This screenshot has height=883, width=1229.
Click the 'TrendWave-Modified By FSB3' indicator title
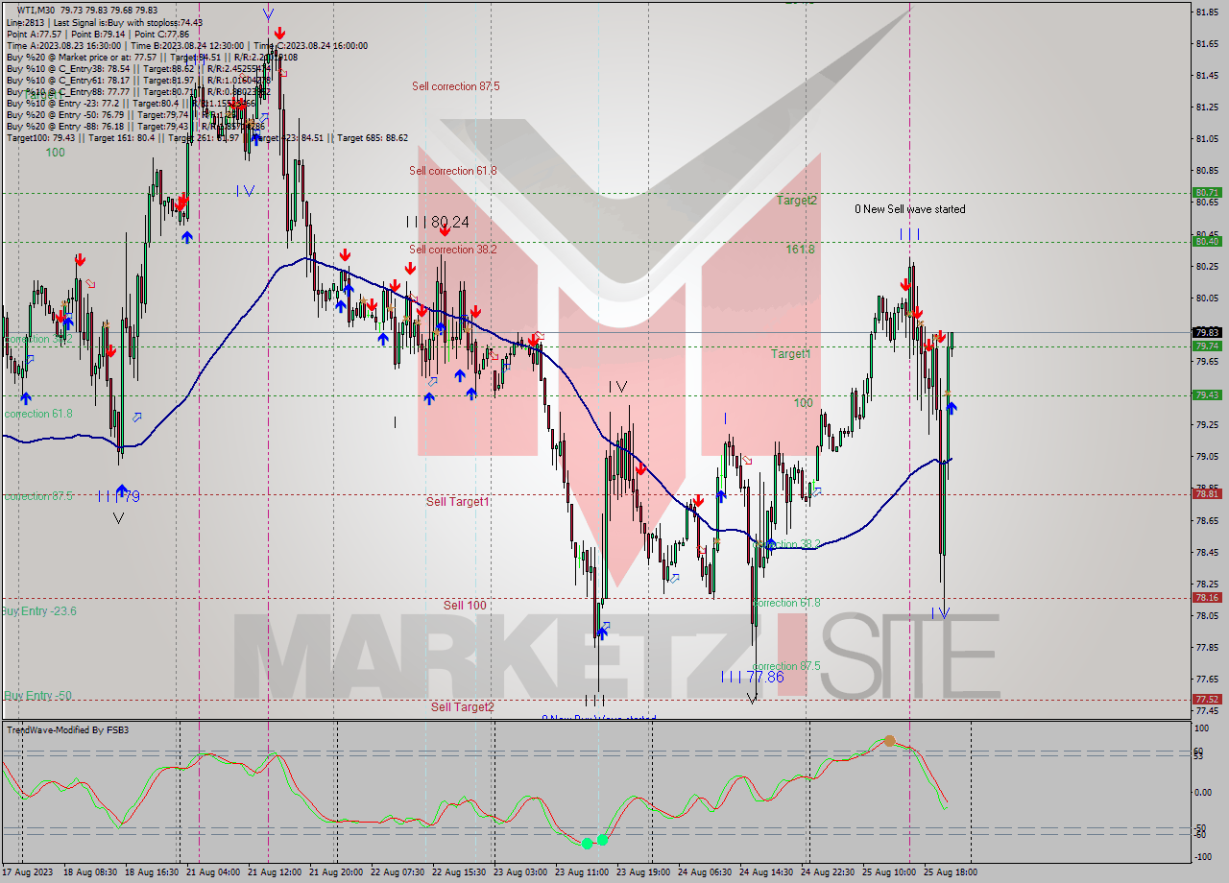[x=68, y=730]
